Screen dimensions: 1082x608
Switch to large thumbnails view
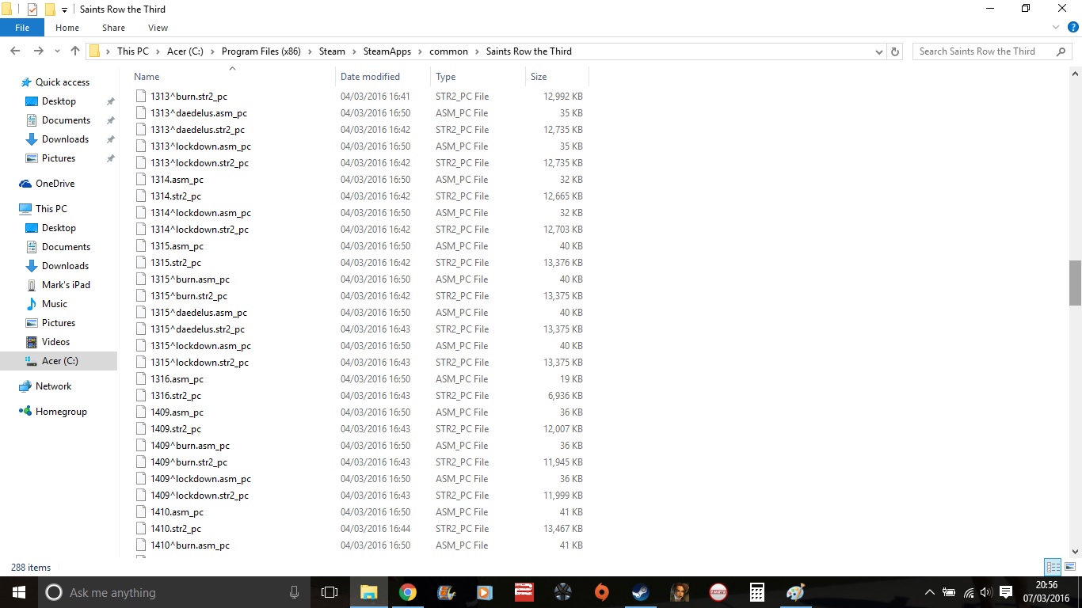pyautogui.click(x=1070, y=567)
